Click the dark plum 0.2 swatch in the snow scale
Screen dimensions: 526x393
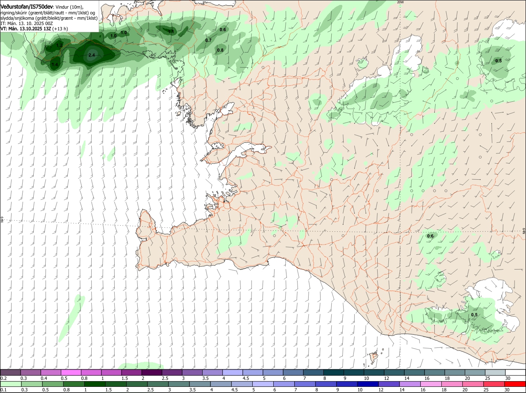pyautogui.click(x=11, y=372)
